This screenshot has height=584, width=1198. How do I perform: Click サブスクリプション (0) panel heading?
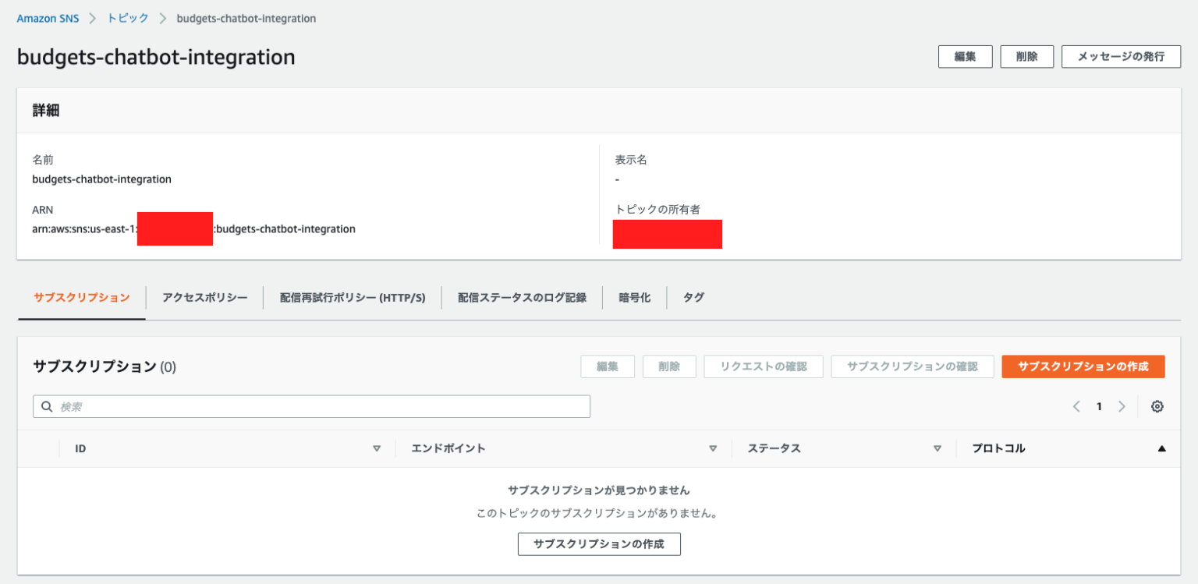pyautogui.click(x=105, y=366)
